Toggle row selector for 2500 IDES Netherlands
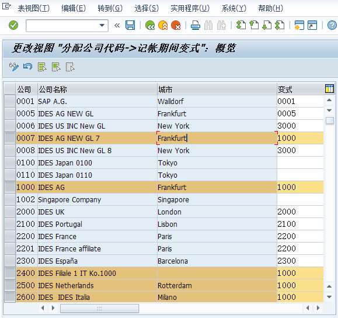The height and width of the screenshot is (318, 338). 10,285
